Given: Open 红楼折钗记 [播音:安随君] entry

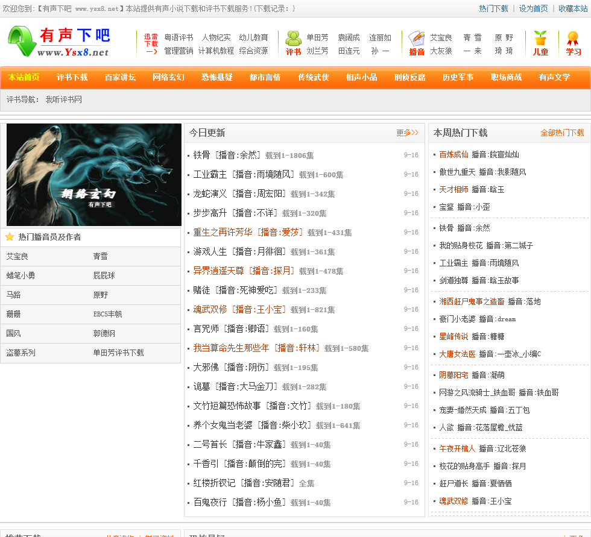Looking at the screenshot, I should point(244,483).
